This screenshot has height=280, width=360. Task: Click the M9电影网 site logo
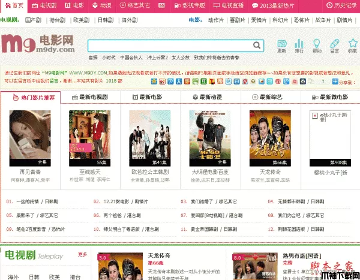39,45
